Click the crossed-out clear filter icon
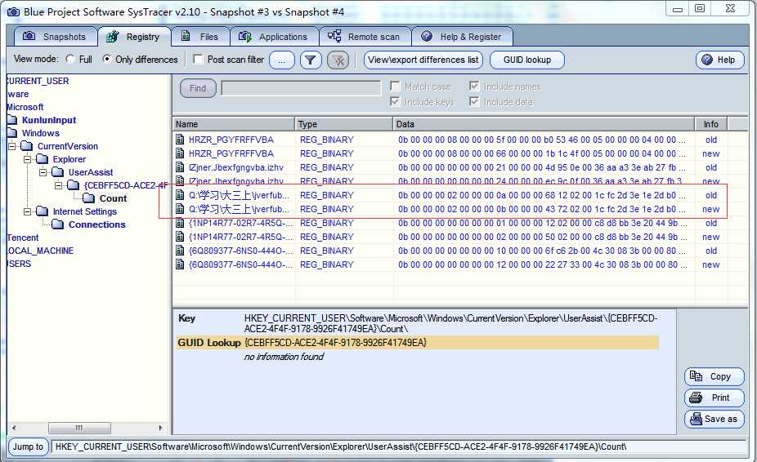 point(338,60)
